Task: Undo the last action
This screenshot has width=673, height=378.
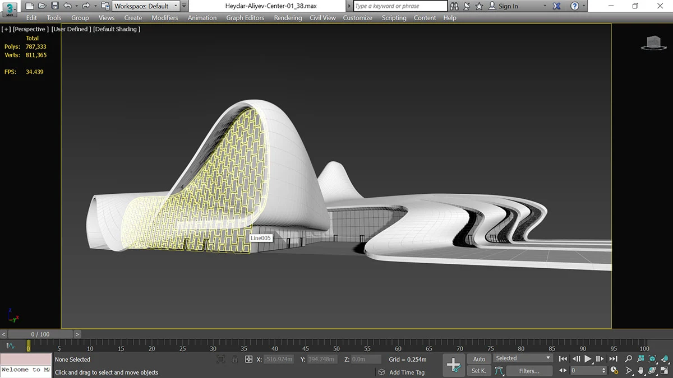Action: click(68, 6)
